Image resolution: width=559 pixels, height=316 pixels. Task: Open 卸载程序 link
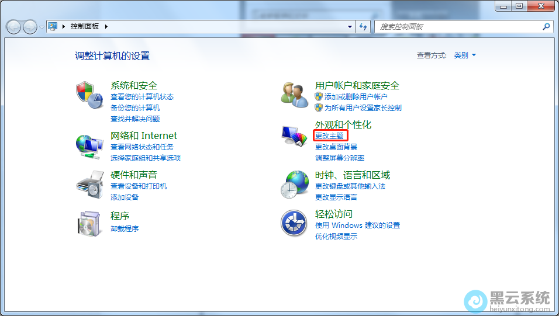pos(125,229)
